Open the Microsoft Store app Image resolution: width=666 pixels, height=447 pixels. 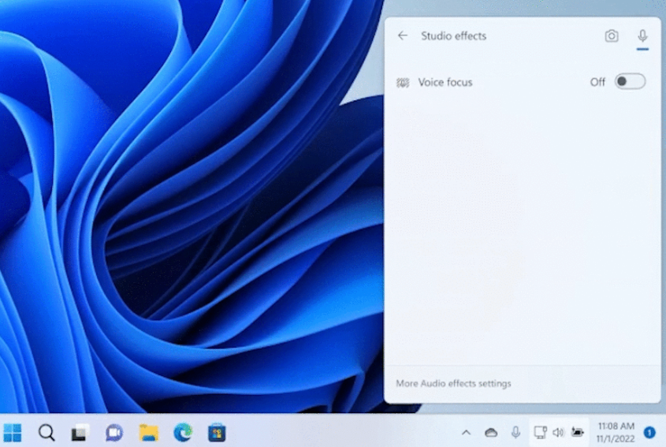tap(217, 432)
